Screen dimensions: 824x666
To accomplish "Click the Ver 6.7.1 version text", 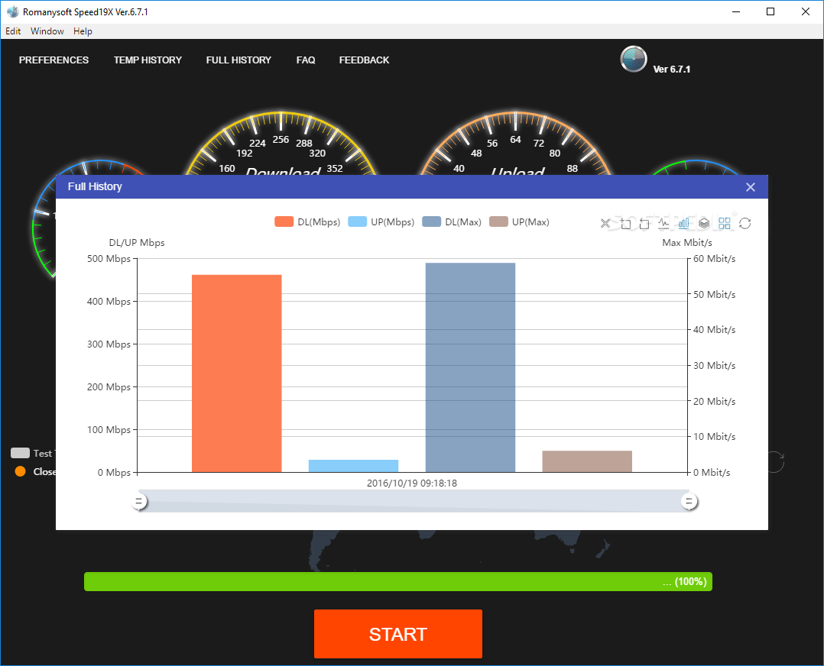I will pos(672,70).
